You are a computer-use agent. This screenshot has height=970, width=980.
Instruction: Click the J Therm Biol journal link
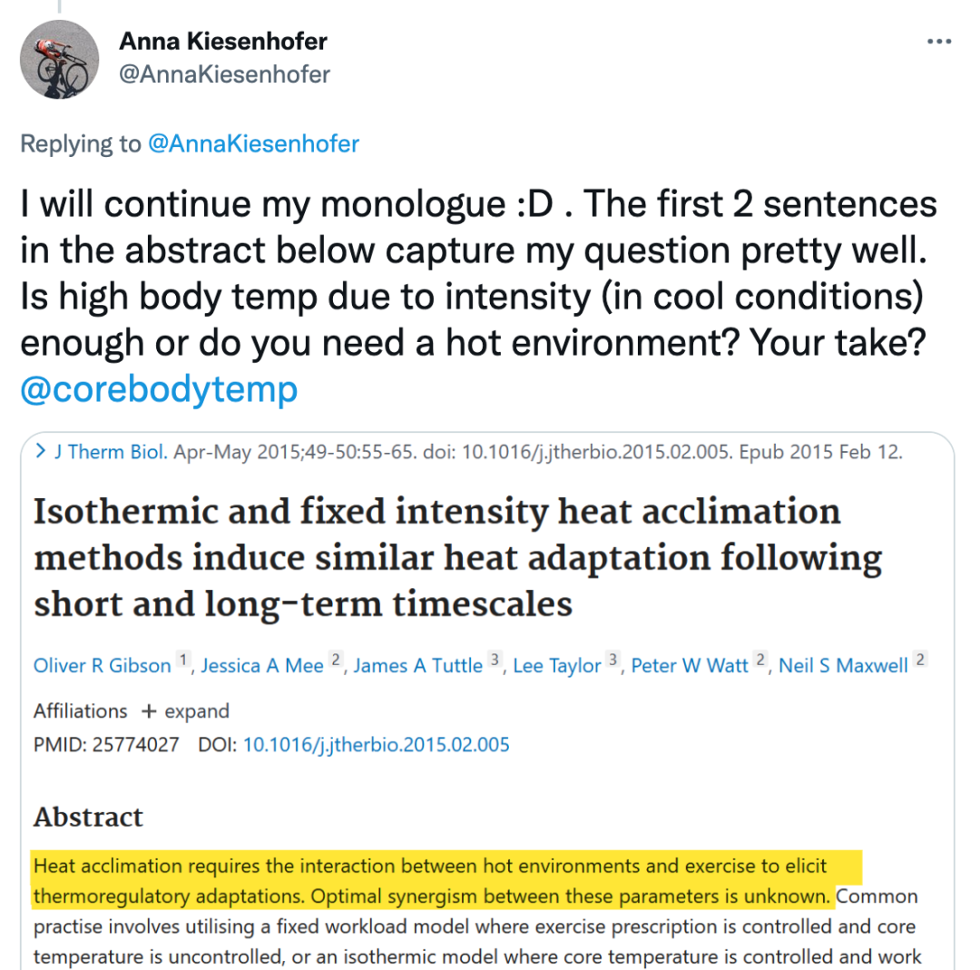click(110, 452)
